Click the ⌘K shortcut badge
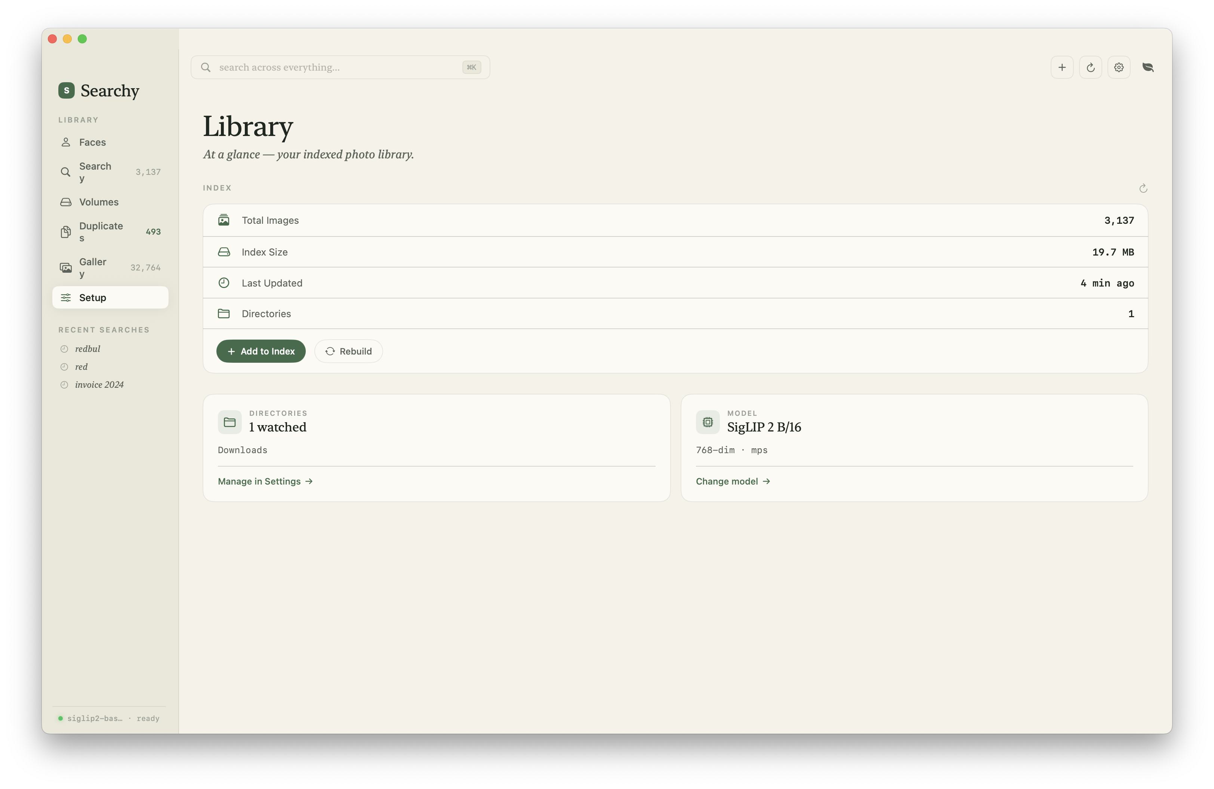The image size is (1214, 789). [471, 67]
